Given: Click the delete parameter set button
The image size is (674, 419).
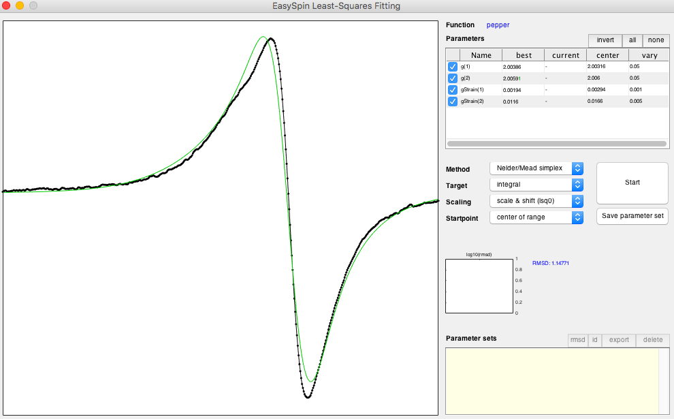Looking at the screenshot, I should pos(652,340).
